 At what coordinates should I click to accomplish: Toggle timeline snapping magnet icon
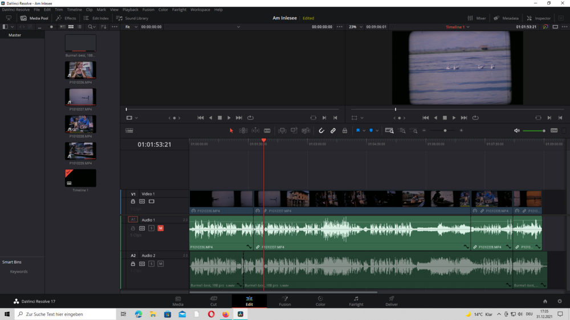coord(321,131)
